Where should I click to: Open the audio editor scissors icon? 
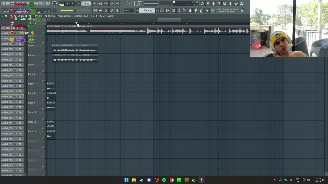[x=208, y=4]
